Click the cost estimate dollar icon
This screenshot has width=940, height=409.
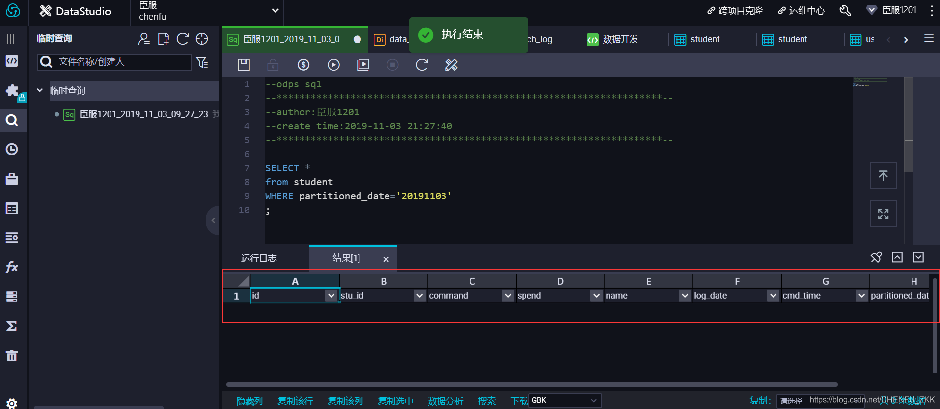tap(304, 64)
